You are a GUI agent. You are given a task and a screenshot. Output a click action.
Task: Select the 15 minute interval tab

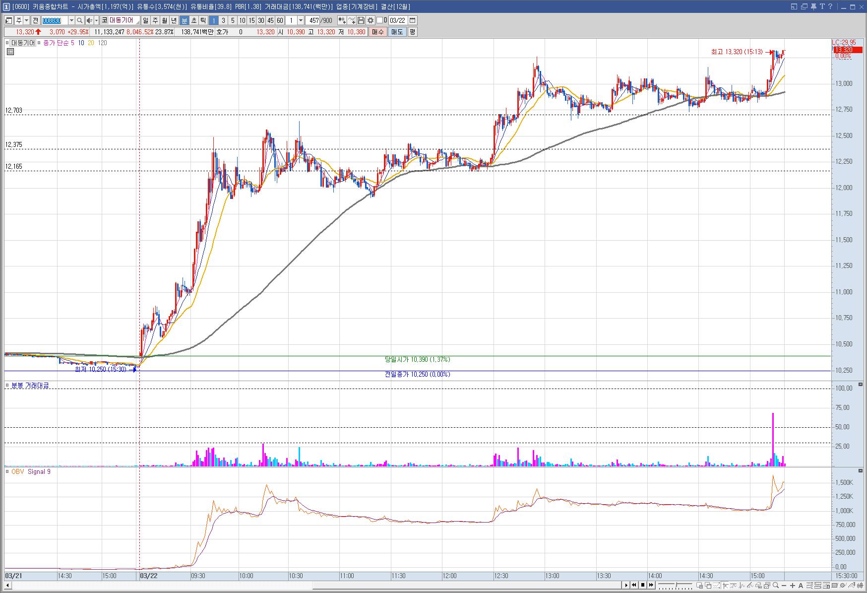point(251,20)
